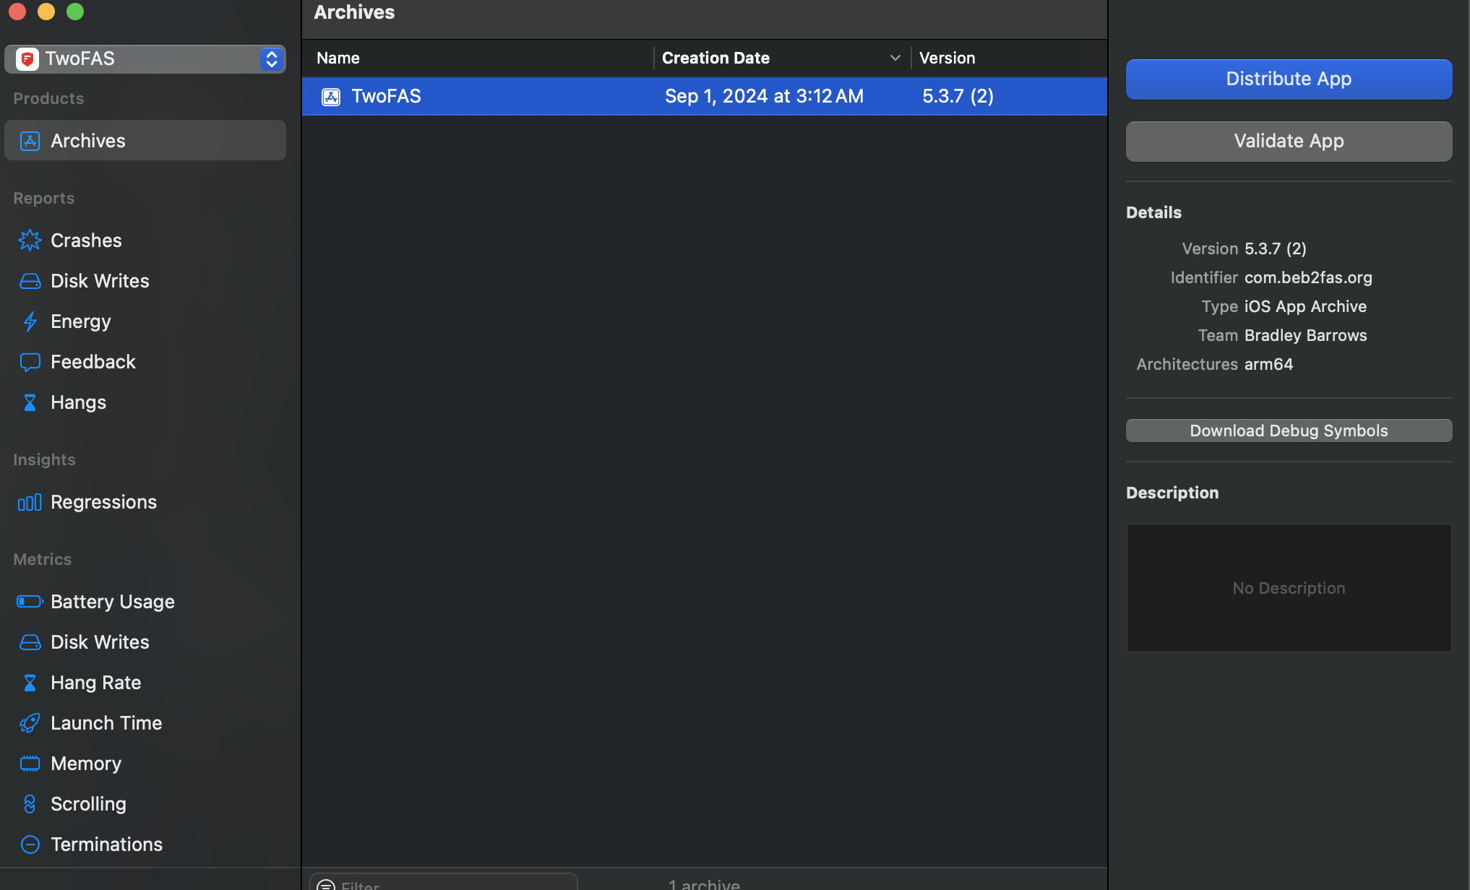
Task: Click the Archives sidebar icon
Action: 30,141
